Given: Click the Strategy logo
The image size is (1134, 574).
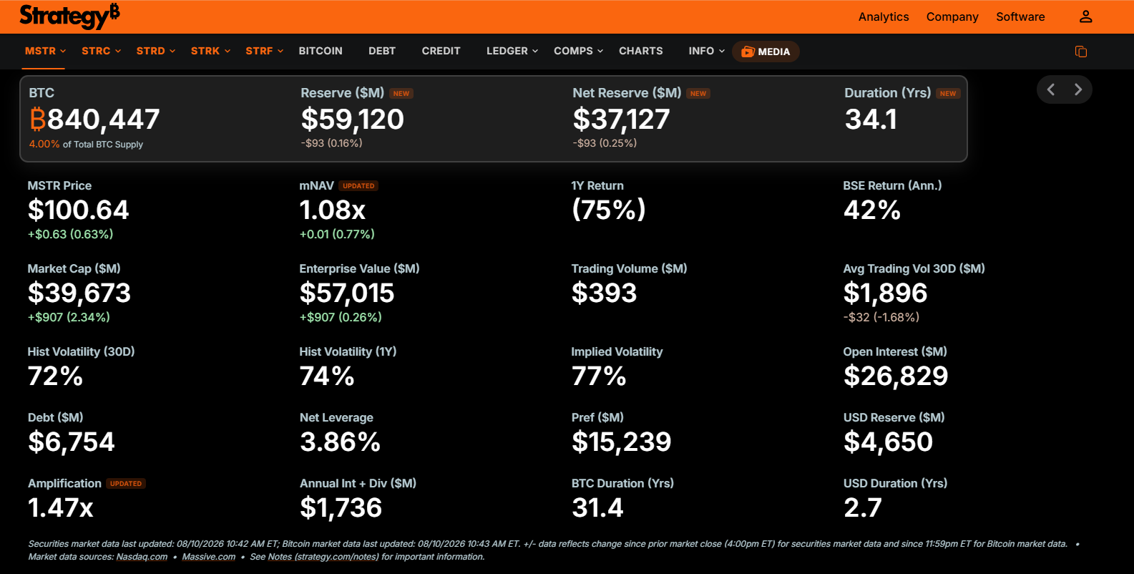Looking at the screenshot, I should coord(69,16).
